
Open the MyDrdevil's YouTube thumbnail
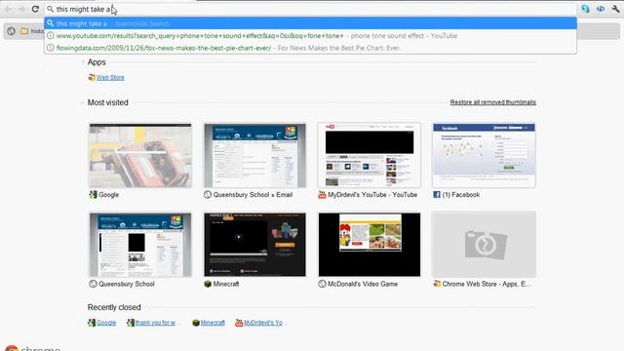click(370, 155)
